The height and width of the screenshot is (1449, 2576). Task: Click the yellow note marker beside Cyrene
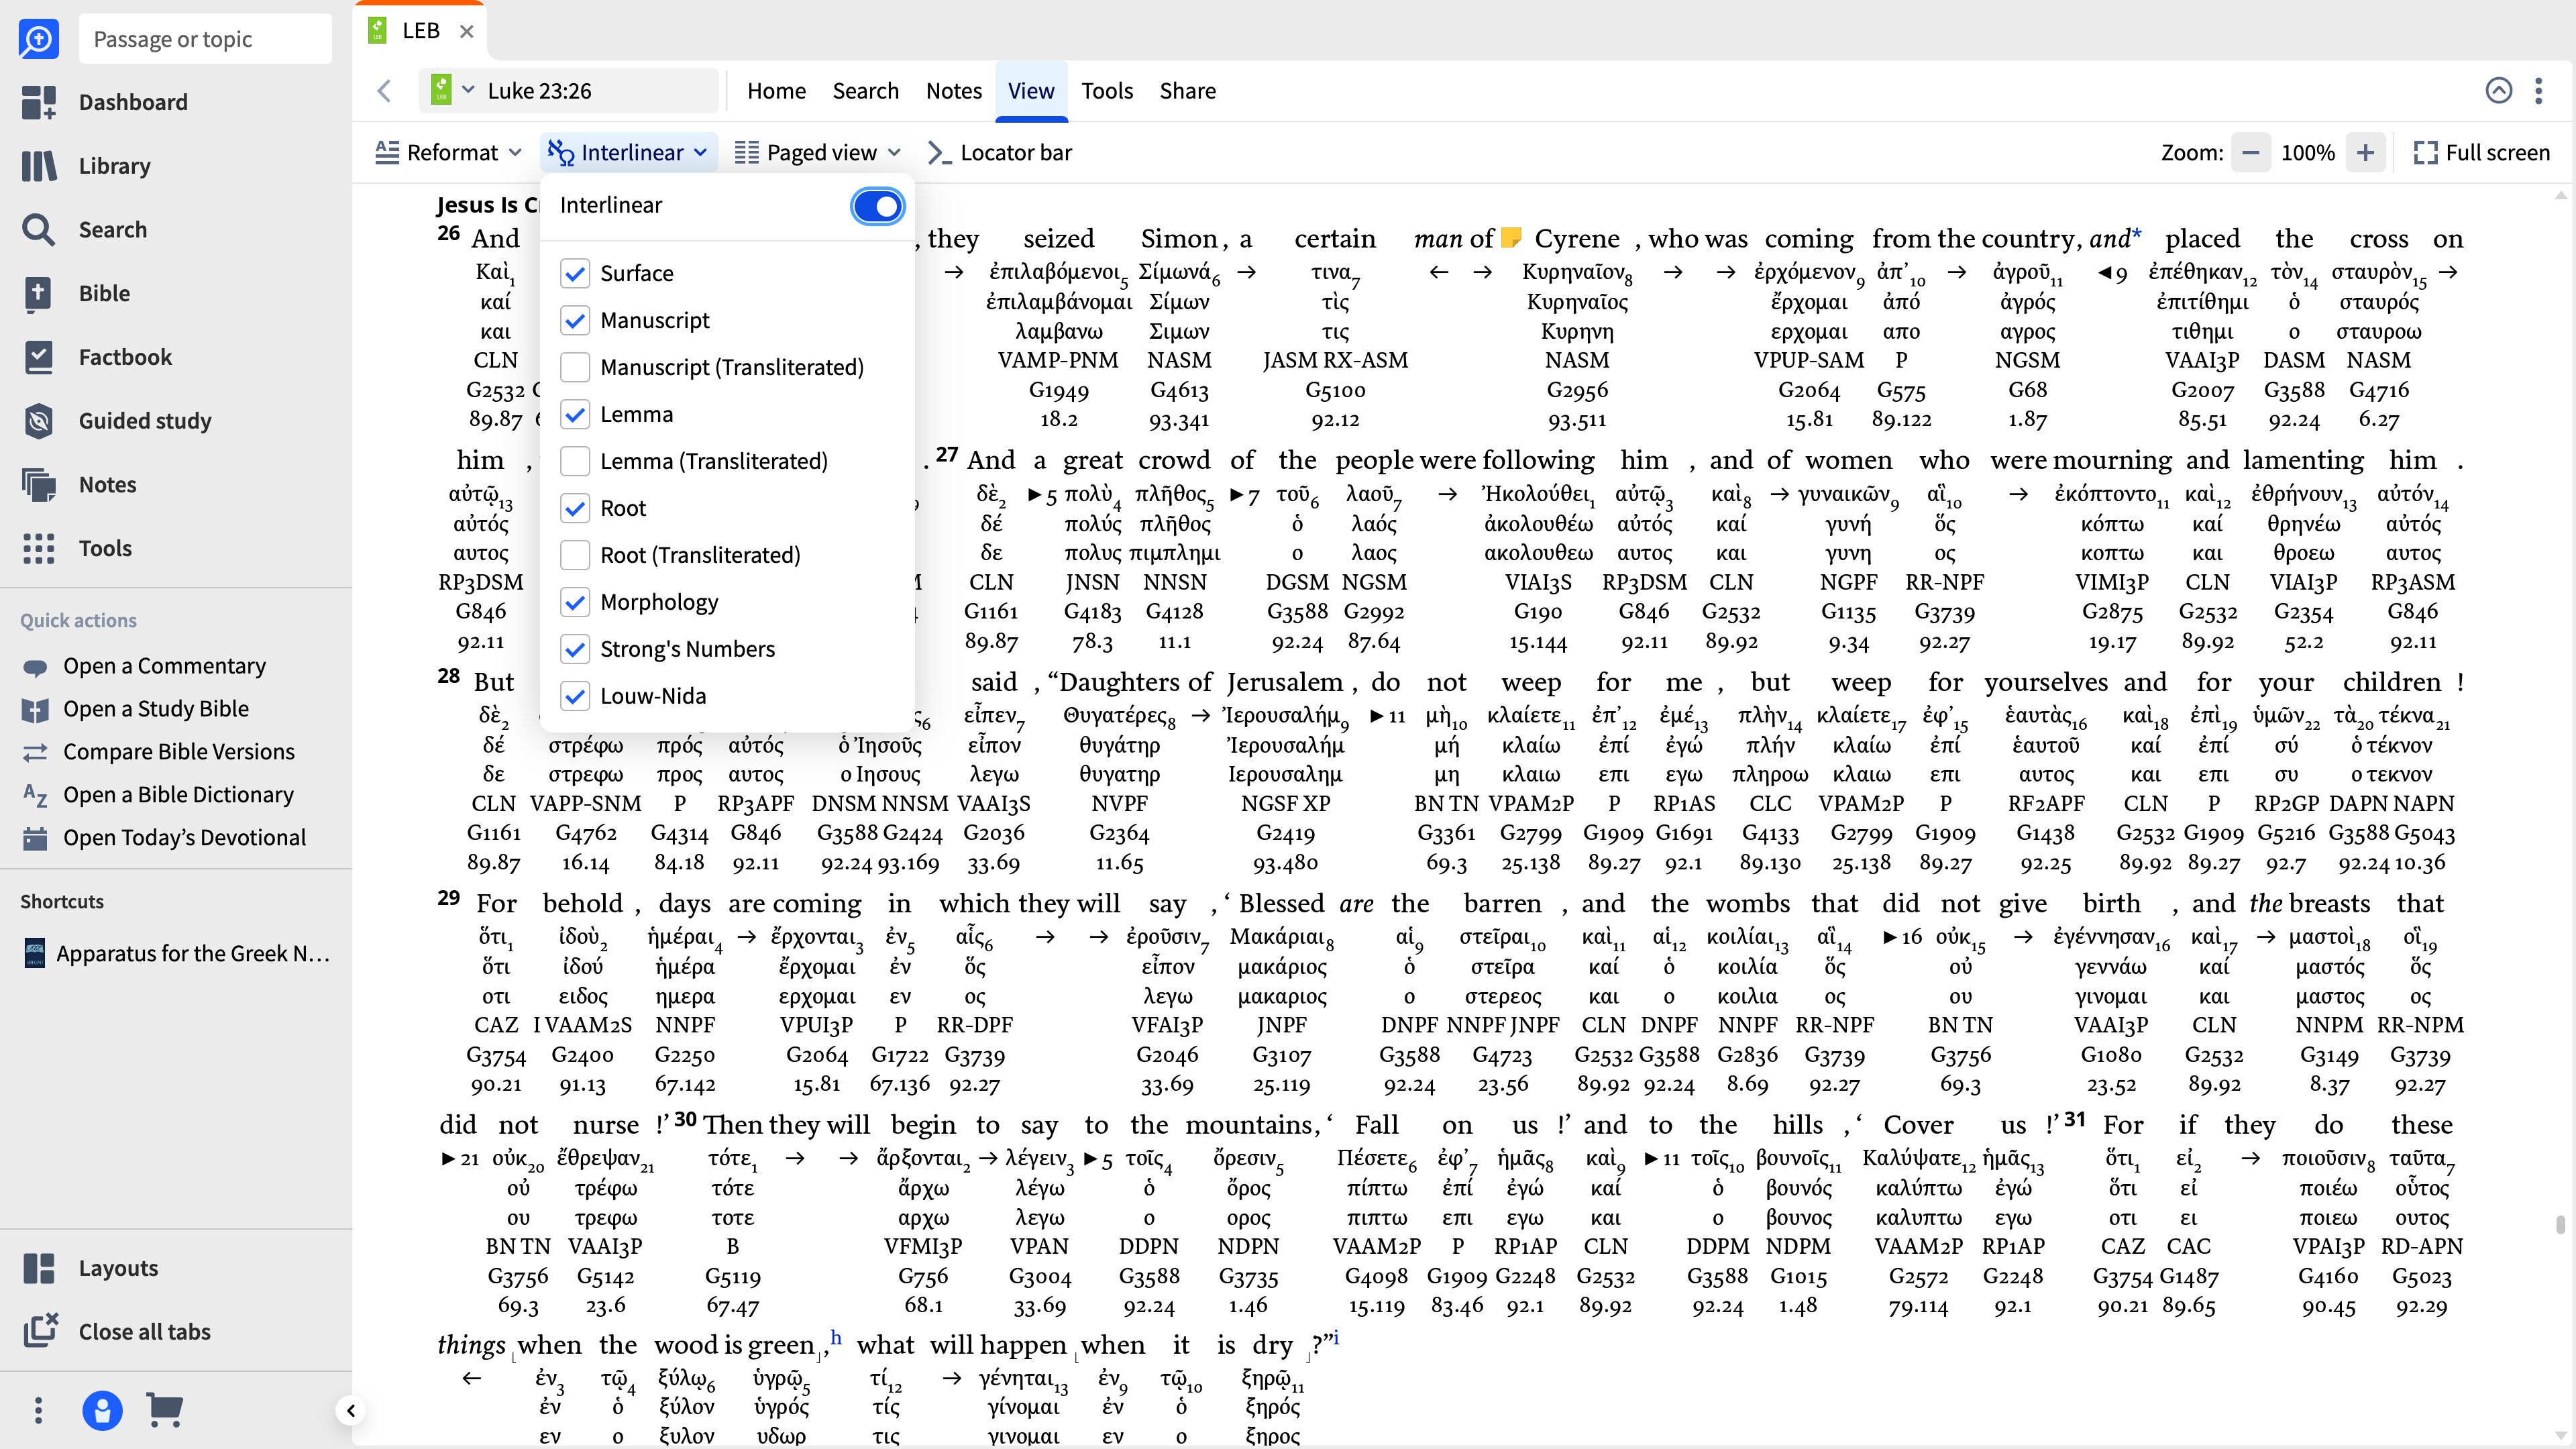click(x=1511, y=237)
